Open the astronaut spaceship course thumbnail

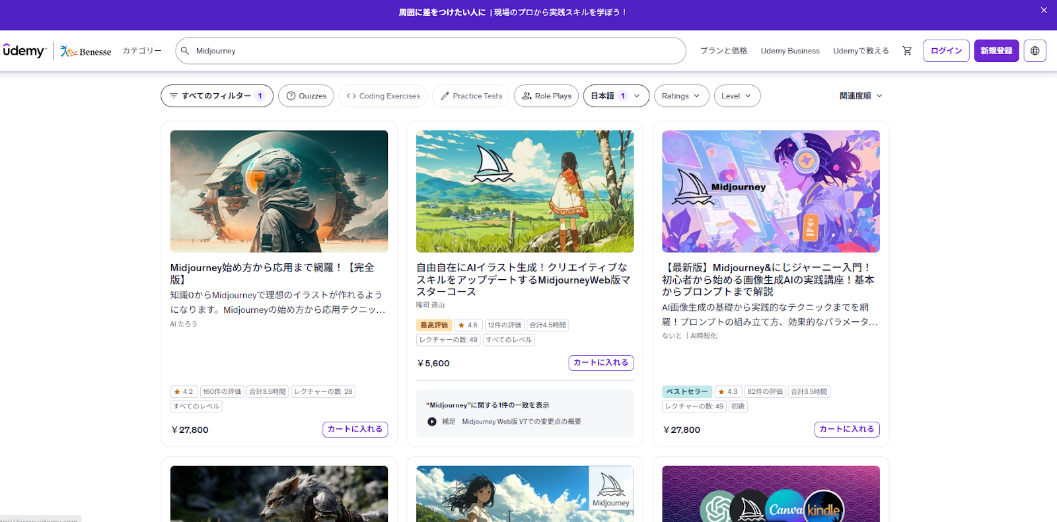coord(279,191)
